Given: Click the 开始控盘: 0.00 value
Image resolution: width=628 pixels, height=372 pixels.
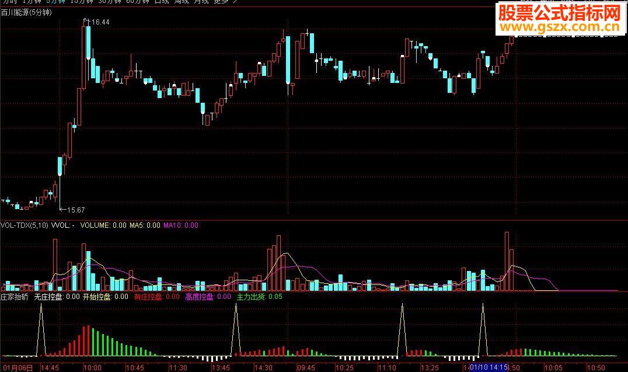Looking at the screenshot, I should click(105, 297).
